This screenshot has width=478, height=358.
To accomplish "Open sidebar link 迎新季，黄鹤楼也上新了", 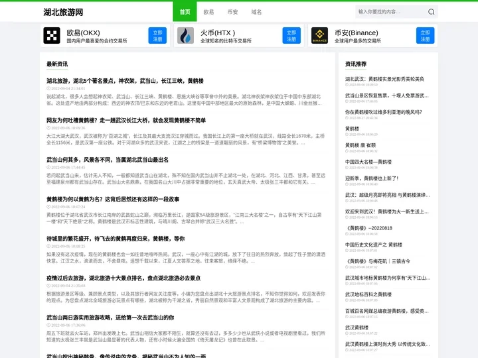I will (x=372, y=178).
